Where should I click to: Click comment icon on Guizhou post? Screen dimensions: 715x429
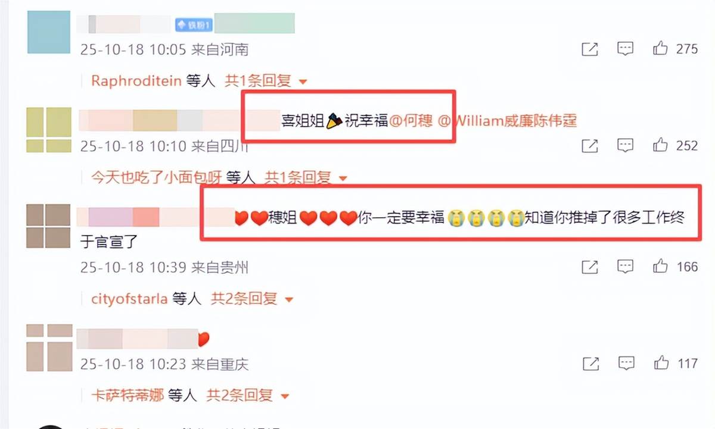pos(625,267)
